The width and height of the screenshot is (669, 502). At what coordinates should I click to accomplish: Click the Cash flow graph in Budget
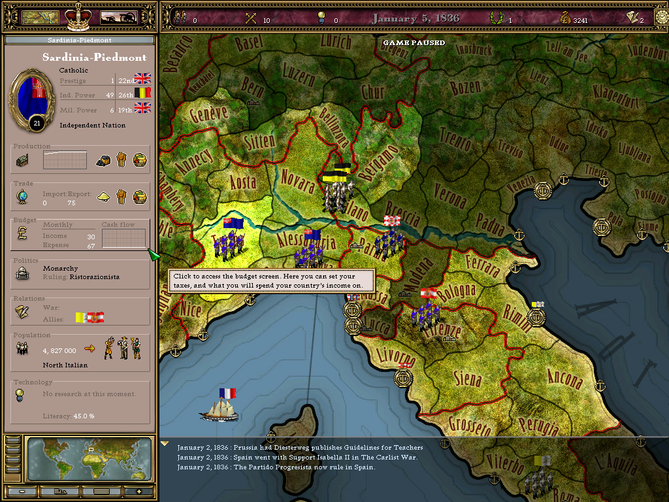123,238
